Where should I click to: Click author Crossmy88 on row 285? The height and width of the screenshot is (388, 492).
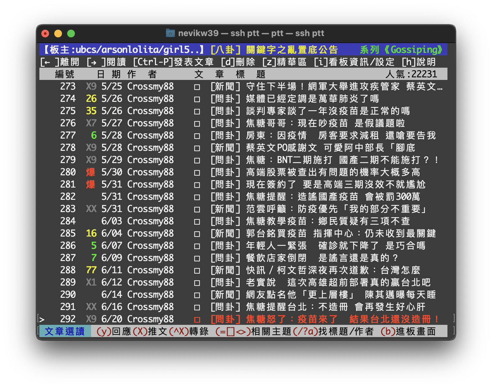(x=150, y=233)
